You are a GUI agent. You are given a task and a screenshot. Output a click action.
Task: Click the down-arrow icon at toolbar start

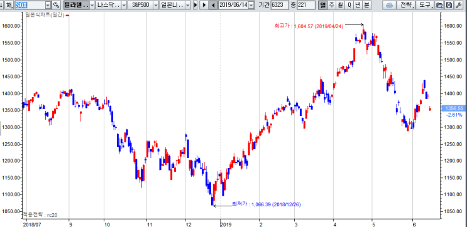2,5
